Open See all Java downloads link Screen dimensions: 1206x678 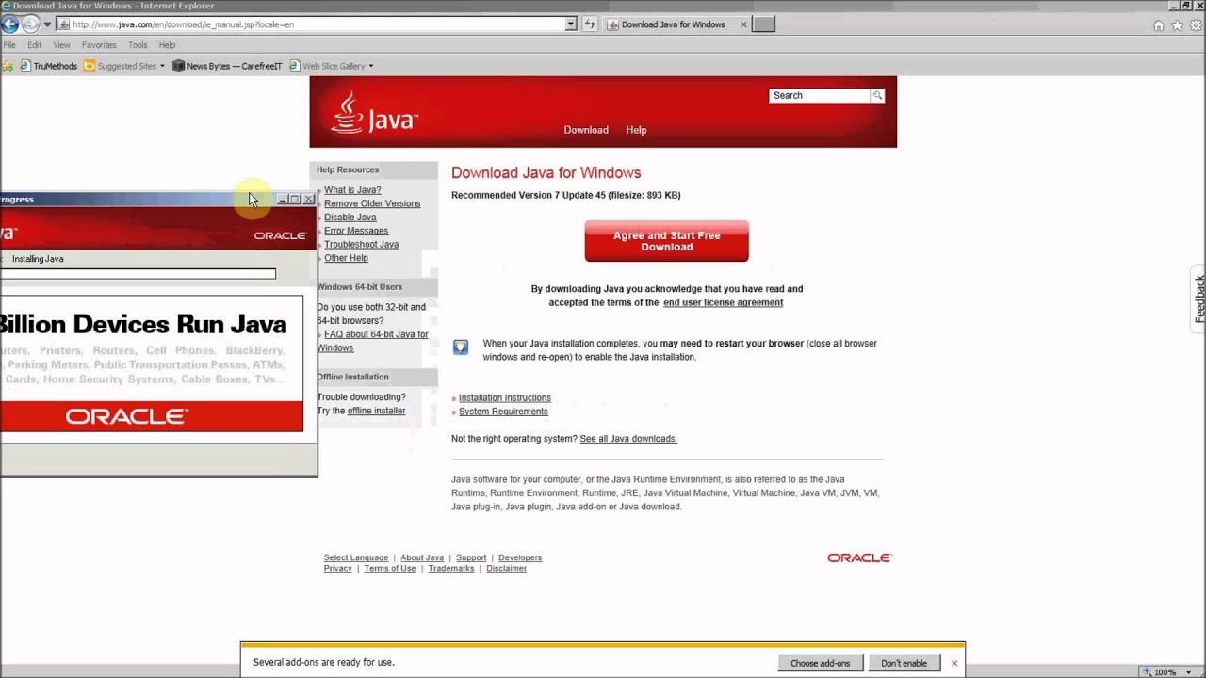pyautogui.click(x=628, y=439)
